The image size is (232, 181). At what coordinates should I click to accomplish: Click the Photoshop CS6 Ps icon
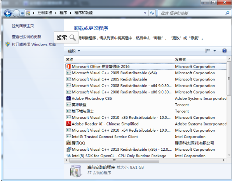pyautogui.click(x=69, y=98)
